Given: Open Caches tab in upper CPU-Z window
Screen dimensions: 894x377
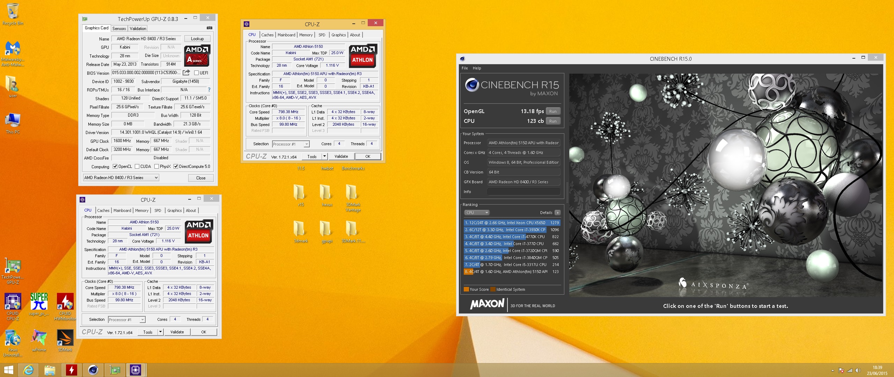Looking at the screenshot, I should pos(268,35).
